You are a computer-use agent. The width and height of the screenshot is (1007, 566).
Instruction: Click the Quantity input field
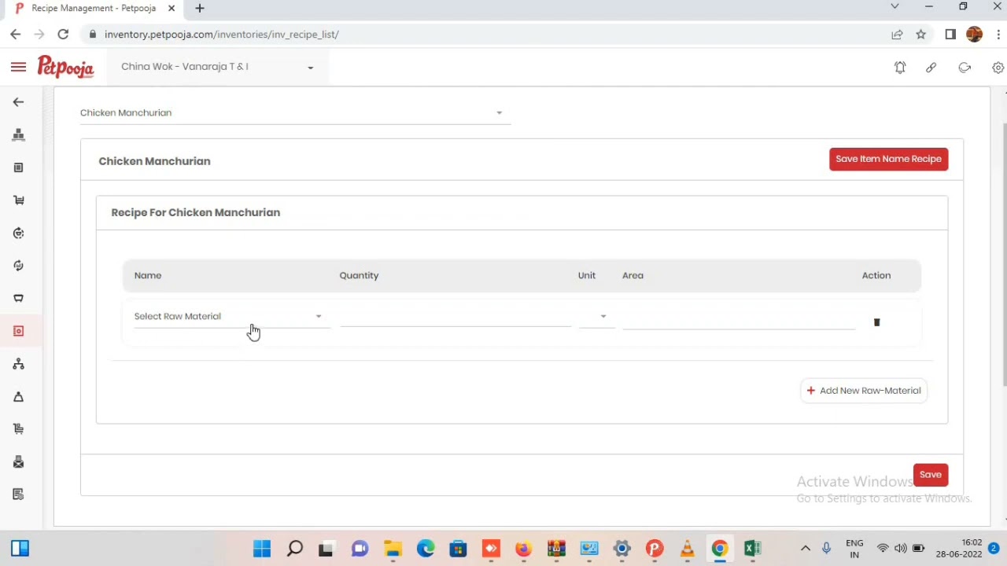[456, 316]
